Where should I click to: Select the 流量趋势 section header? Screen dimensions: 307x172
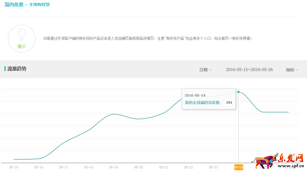click(x=17, y=69)
